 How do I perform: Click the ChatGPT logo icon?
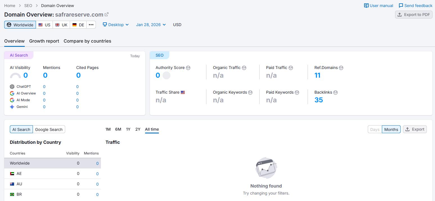tap(12, 87)
